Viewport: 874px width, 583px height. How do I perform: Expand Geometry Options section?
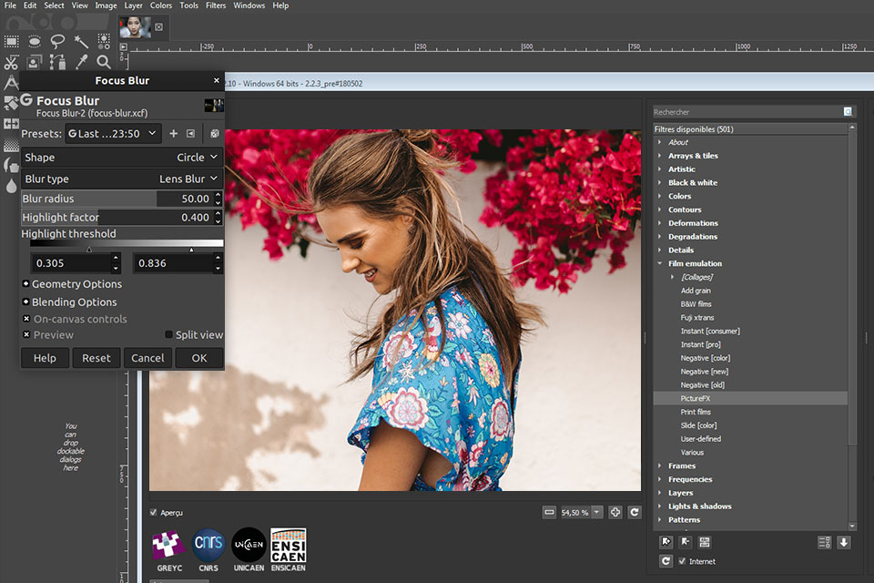(26, 284)
